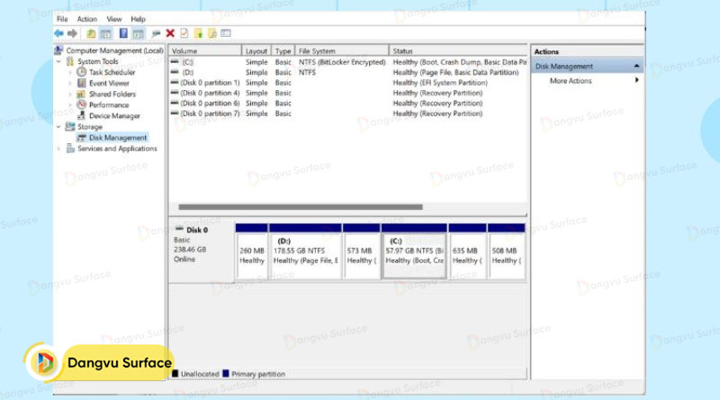Viewport: 720px width, 400px height.
Task: Open the File menu
Action: pyautogui.click(x=62, y=19)
